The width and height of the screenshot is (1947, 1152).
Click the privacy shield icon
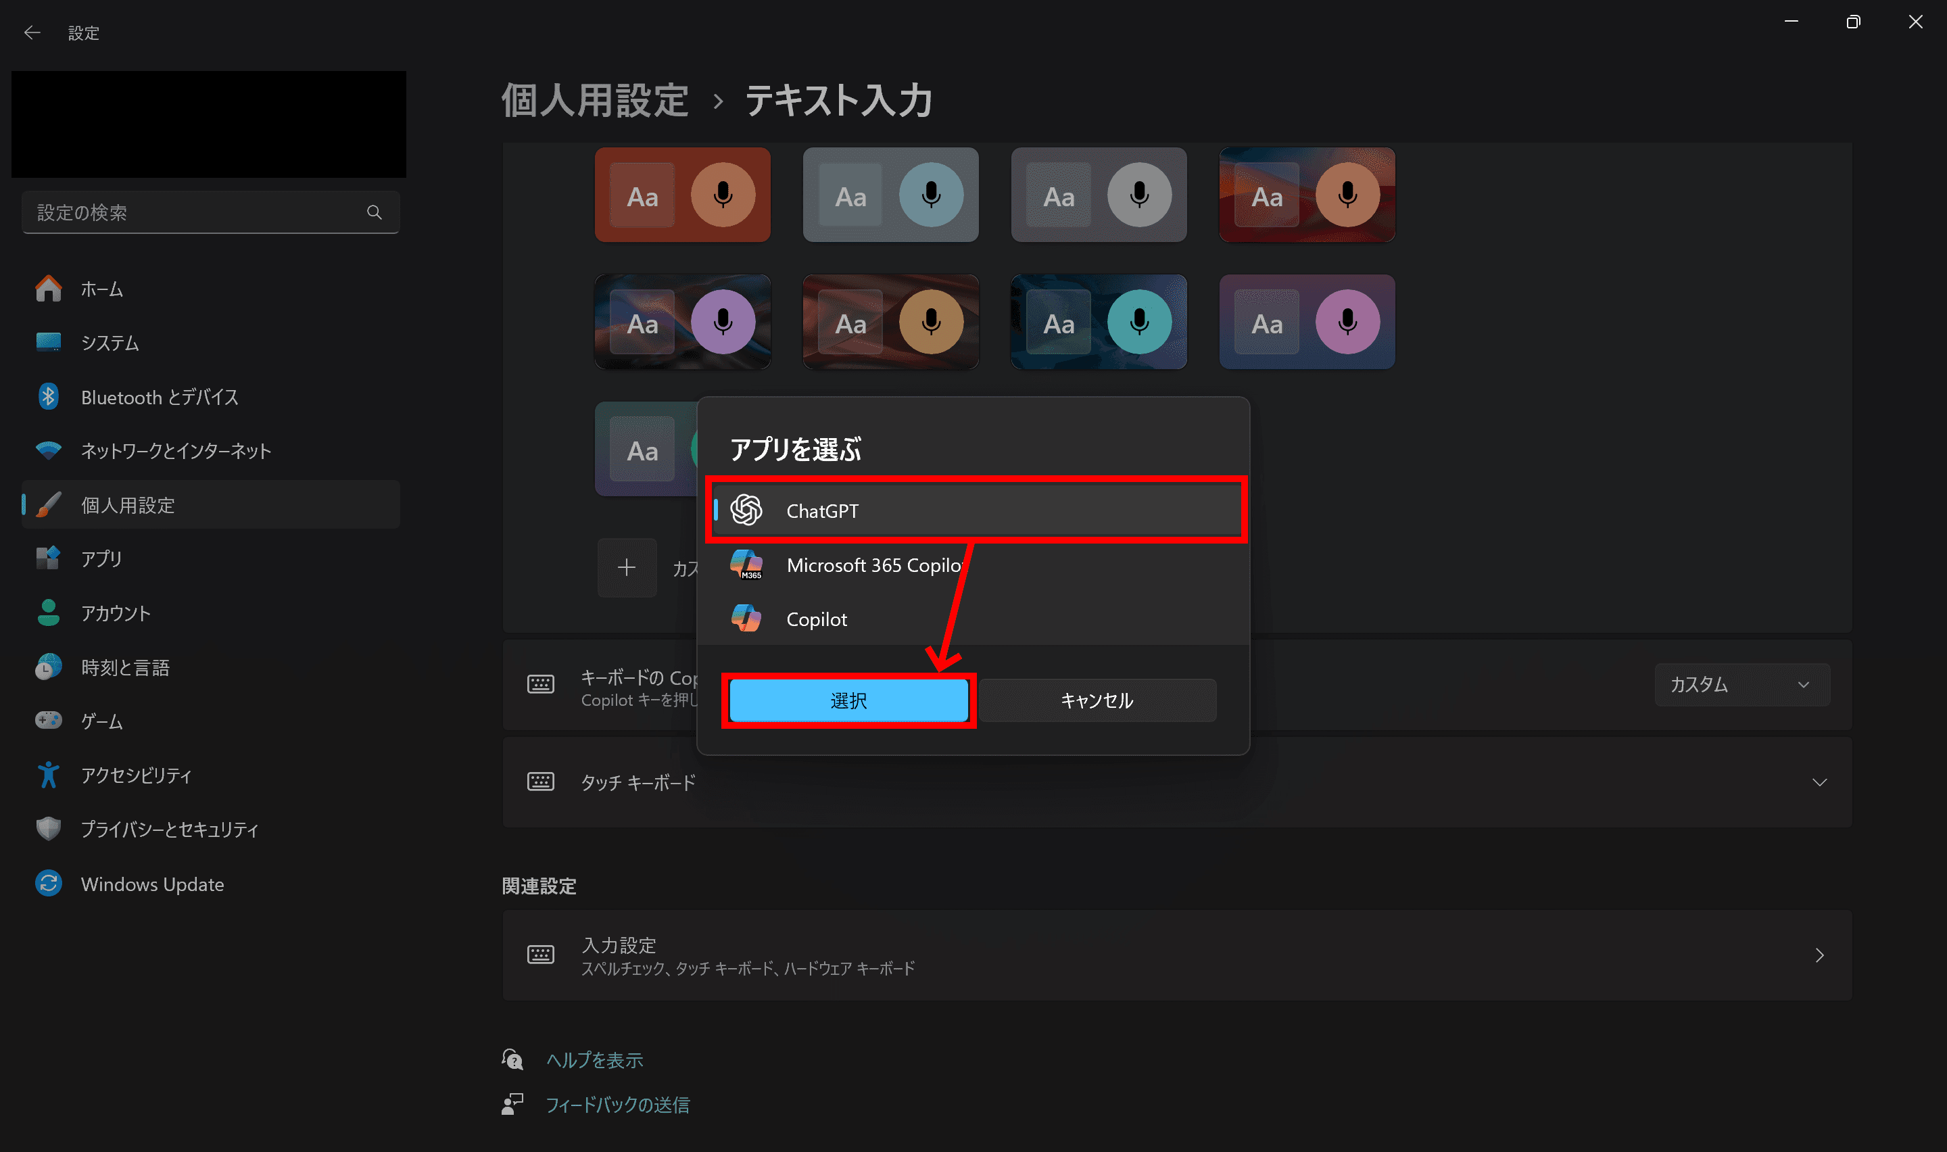click(x=48, y=828)
